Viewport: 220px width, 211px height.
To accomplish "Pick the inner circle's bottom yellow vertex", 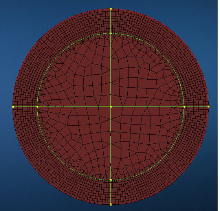I will point(110,180).
